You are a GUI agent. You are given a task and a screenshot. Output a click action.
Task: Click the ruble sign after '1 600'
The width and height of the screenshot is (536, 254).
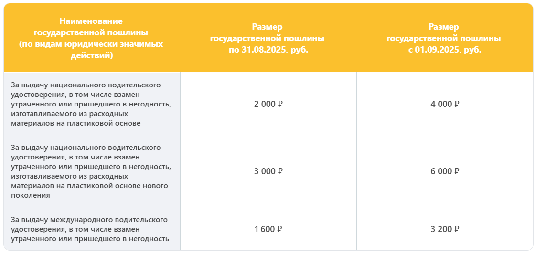(x=279, y=229)
